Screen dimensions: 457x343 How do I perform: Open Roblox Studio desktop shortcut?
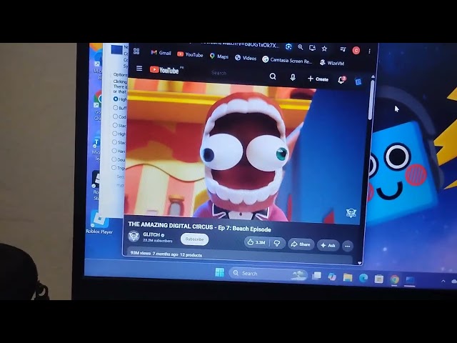(x=97, y=186)
